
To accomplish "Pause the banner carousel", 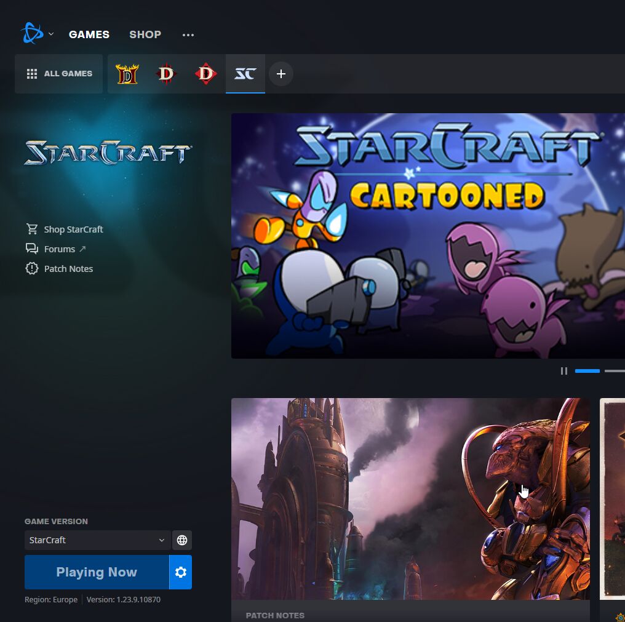I will 564,371.
